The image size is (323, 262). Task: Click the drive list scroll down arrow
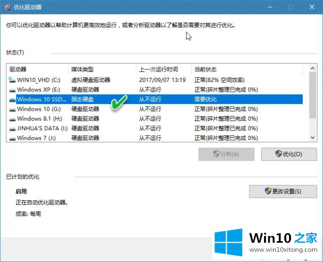pos(313,138)
